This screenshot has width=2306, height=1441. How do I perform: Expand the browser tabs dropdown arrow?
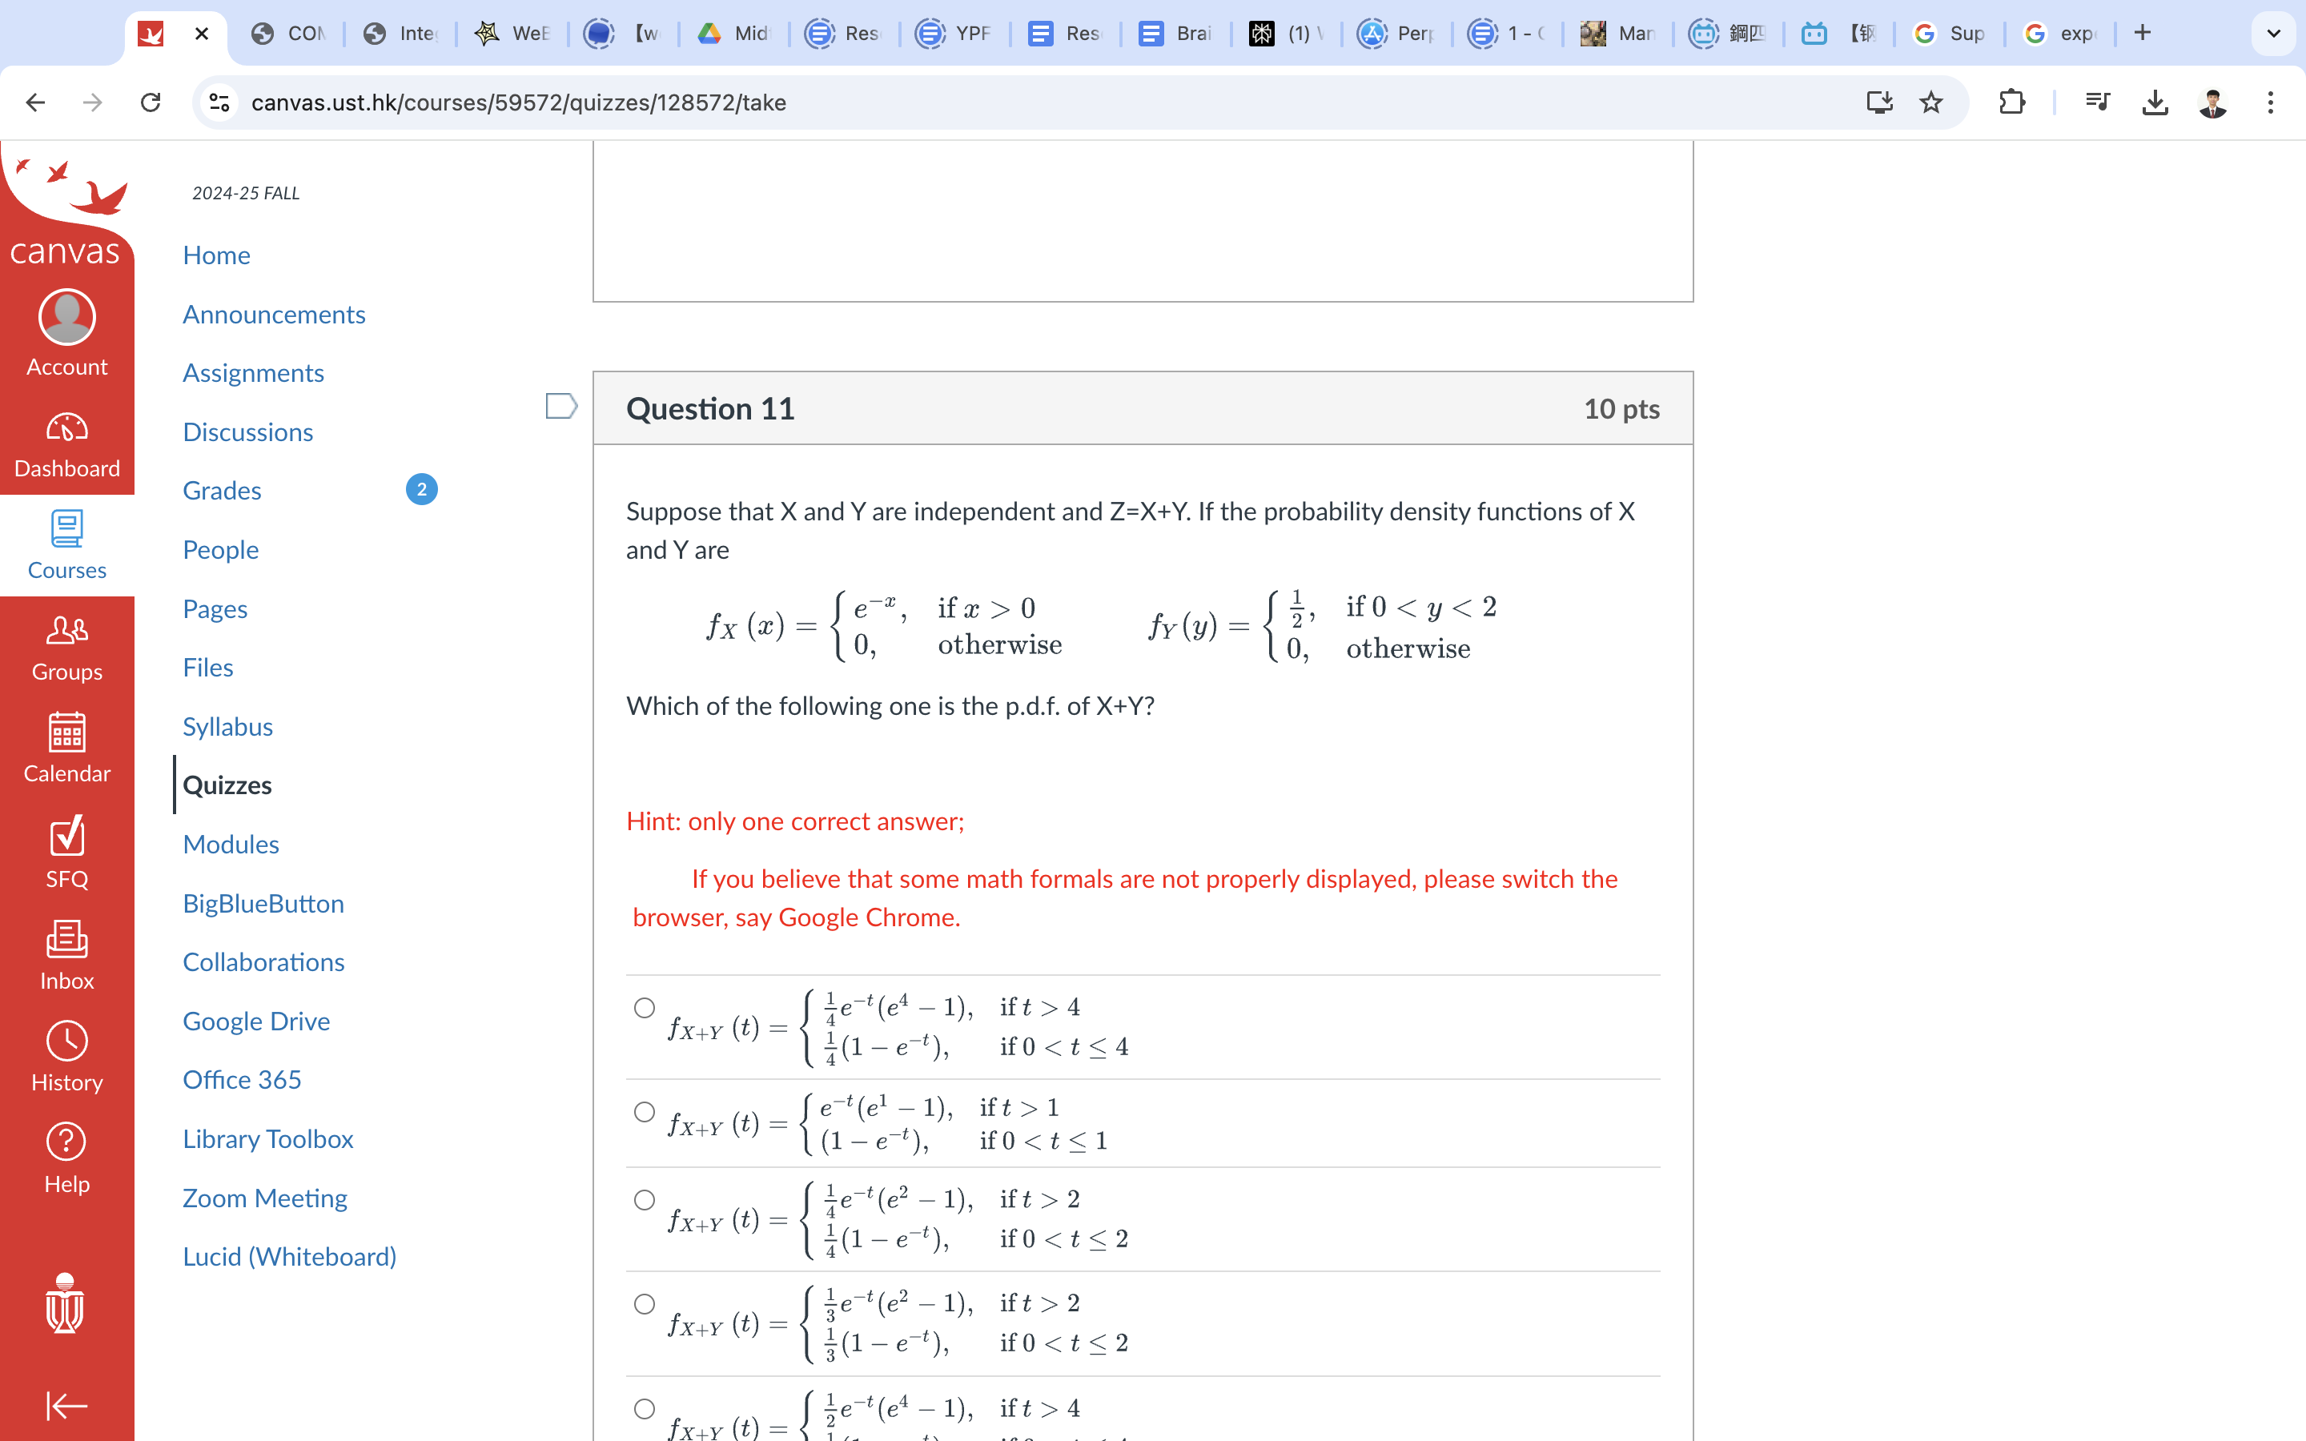tap(2276, 33)
